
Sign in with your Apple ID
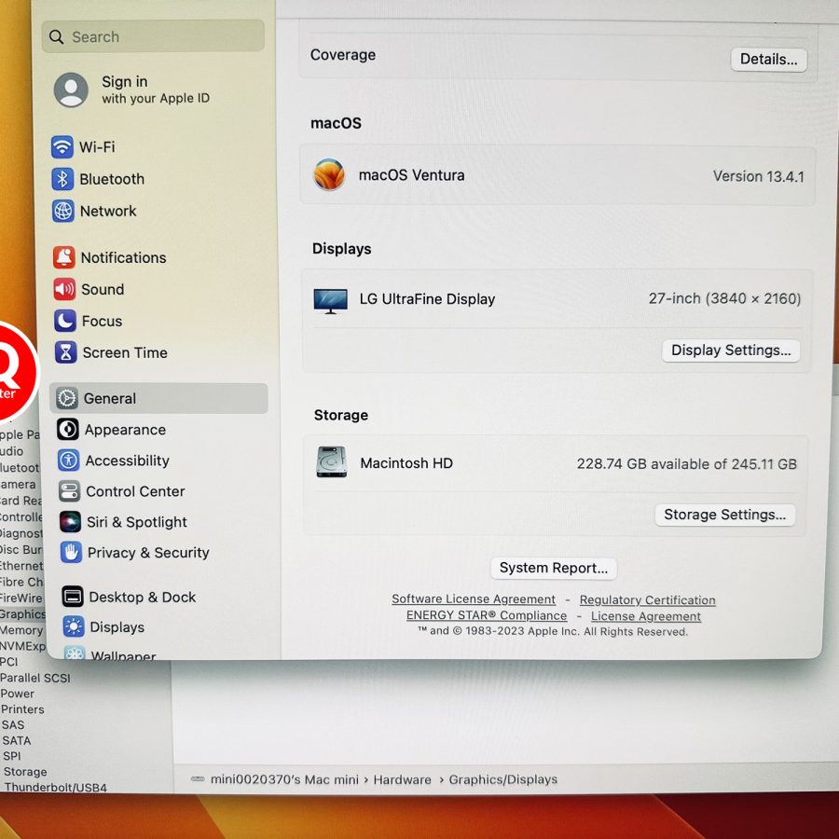coord(155,89)
